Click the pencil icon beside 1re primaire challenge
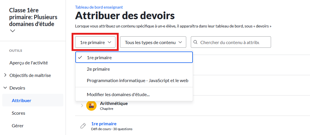The width and height of the screenshot is (310, 135). (x=83, y=126)
